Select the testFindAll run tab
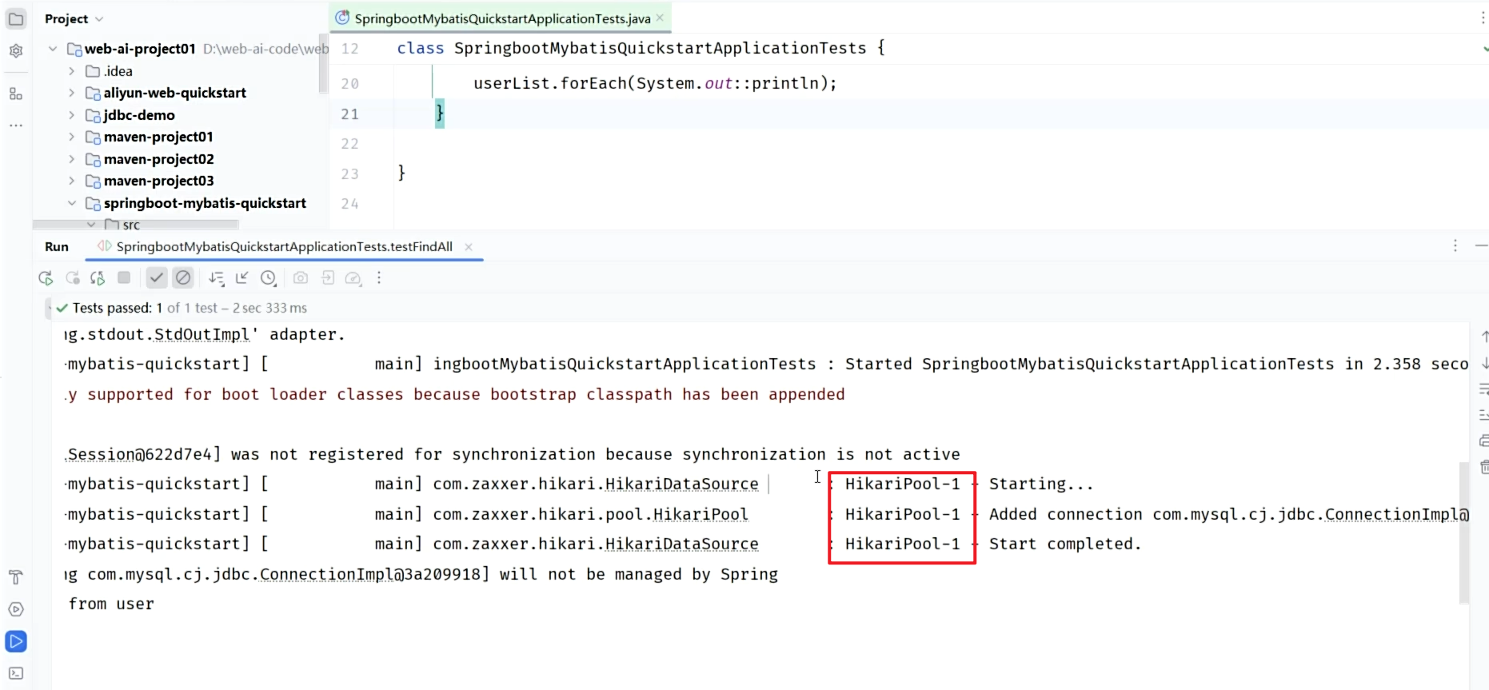Image resolution: width=1489 pixels, height=690 pixels. 284,246
